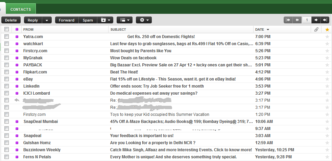Open 'Do medical expenses eat away your savings?' email

[x=154, y=93]
